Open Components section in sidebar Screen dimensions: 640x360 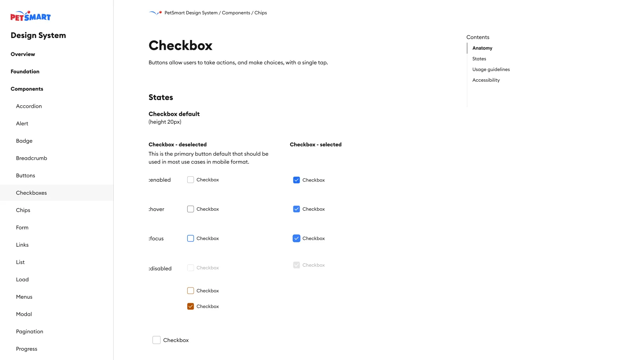[x=27, y=89]
